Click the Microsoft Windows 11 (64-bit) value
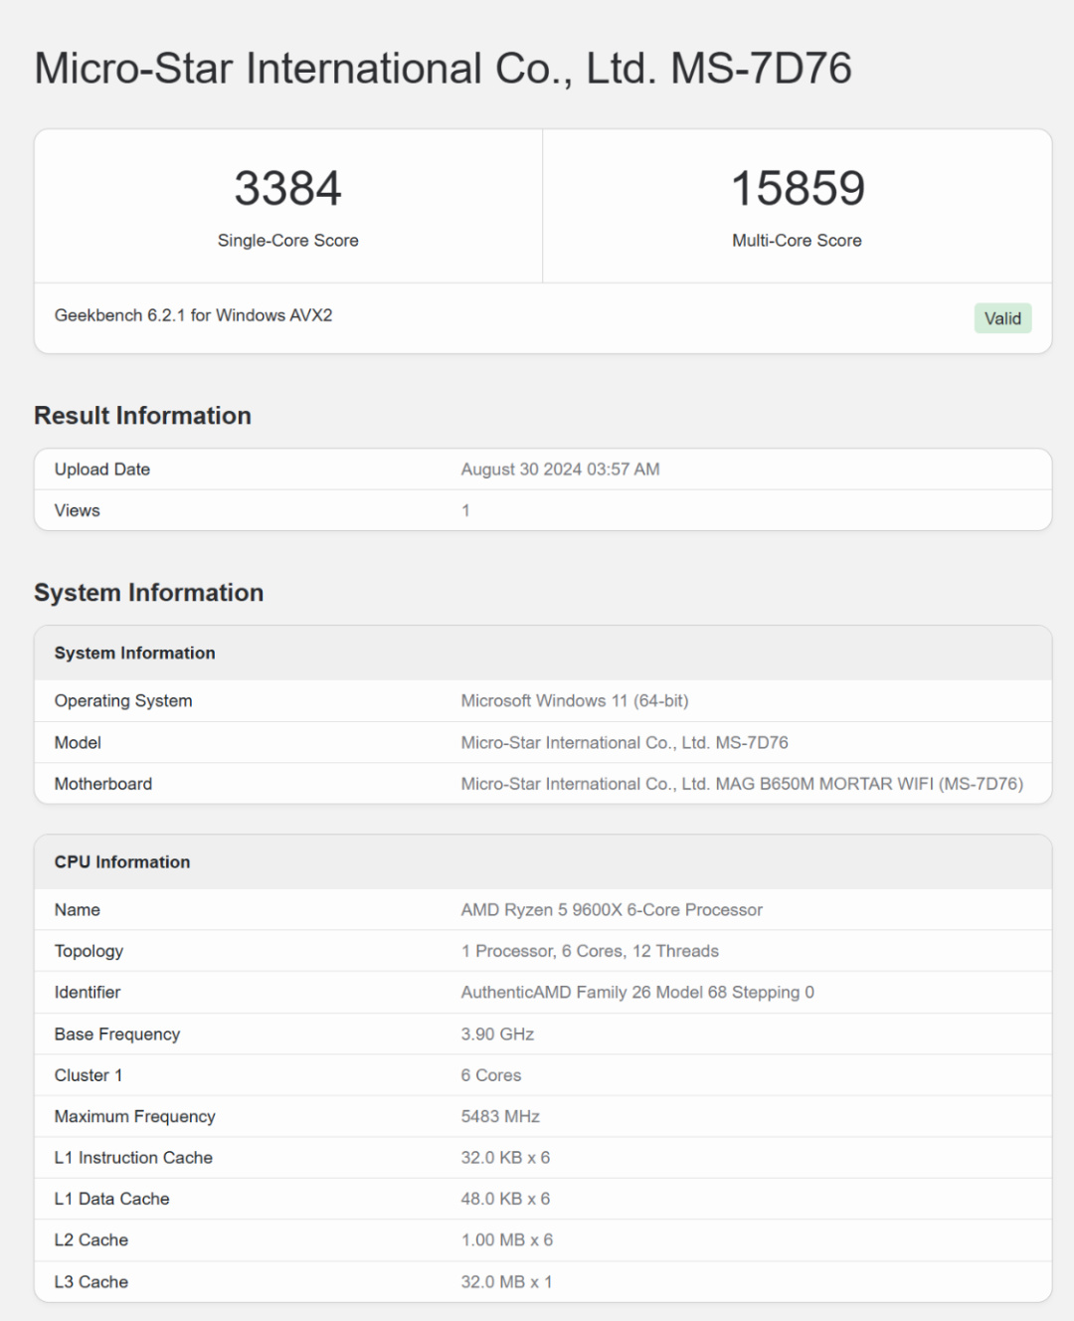The width and height of the screenshot is (1074, 1321). click(575, 701)
